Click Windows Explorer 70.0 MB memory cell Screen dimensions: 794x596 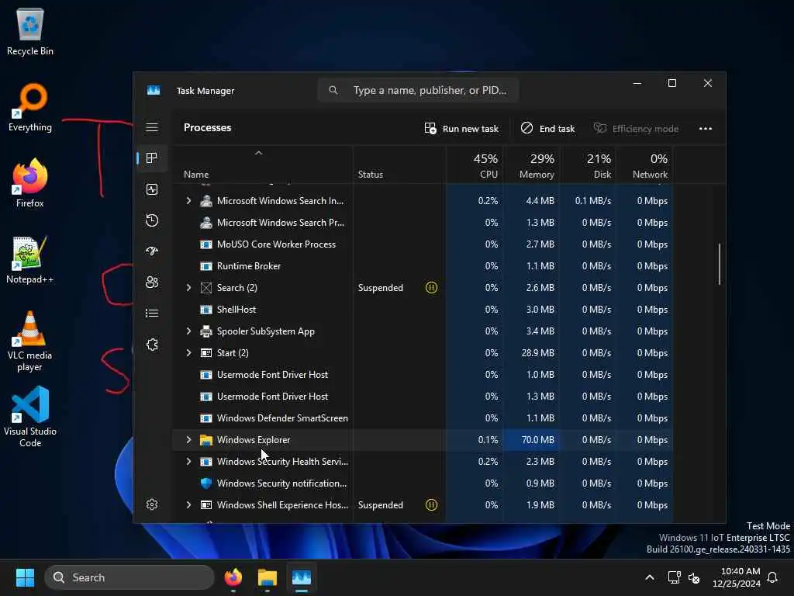pyautogui.click(x=532, y=440)
